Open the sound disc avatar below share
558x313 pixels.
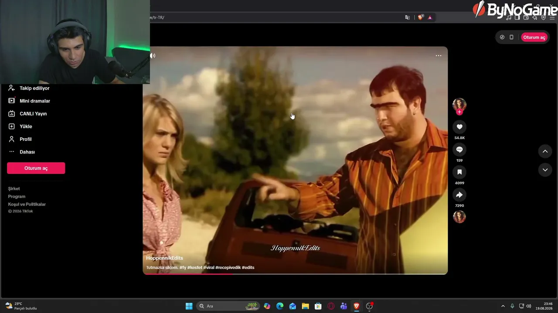tap(459, 216)
